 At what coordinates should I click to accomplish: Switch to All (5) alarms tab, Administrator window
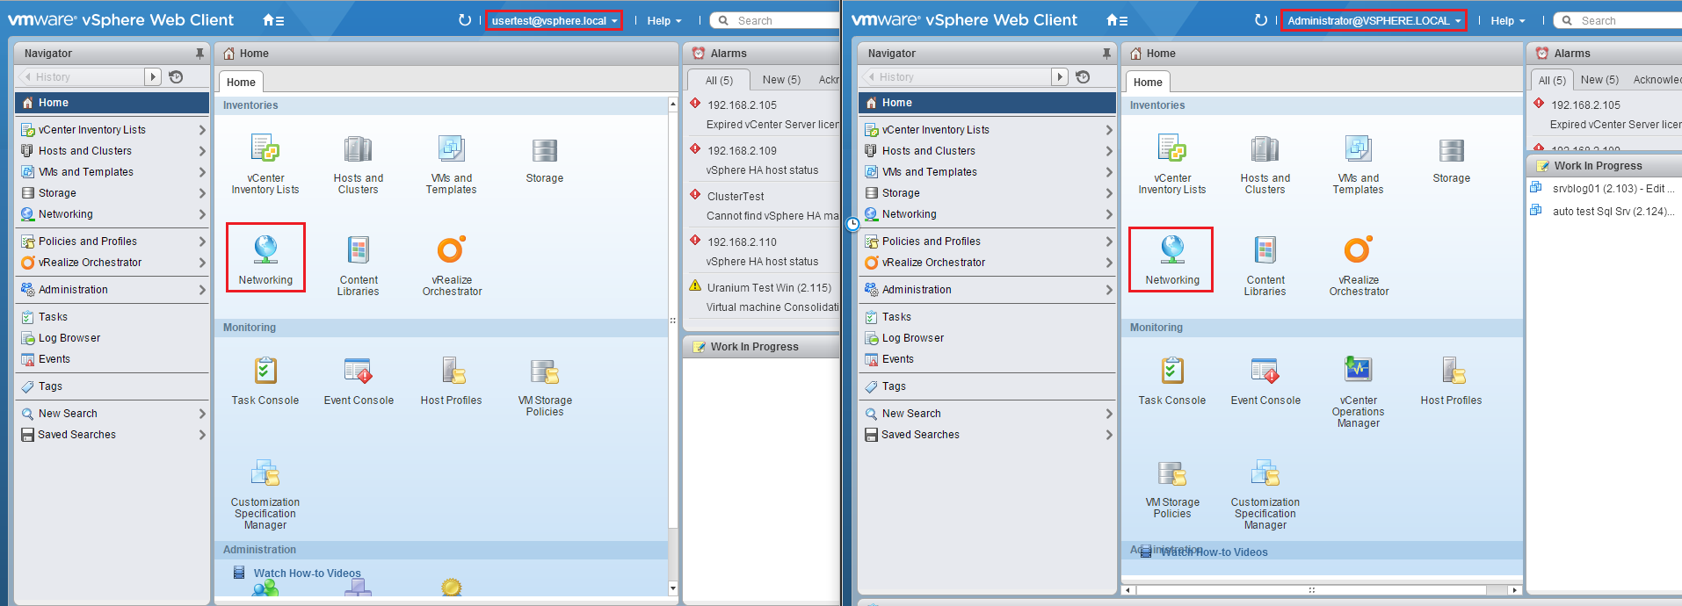(x=1552, y=80)
